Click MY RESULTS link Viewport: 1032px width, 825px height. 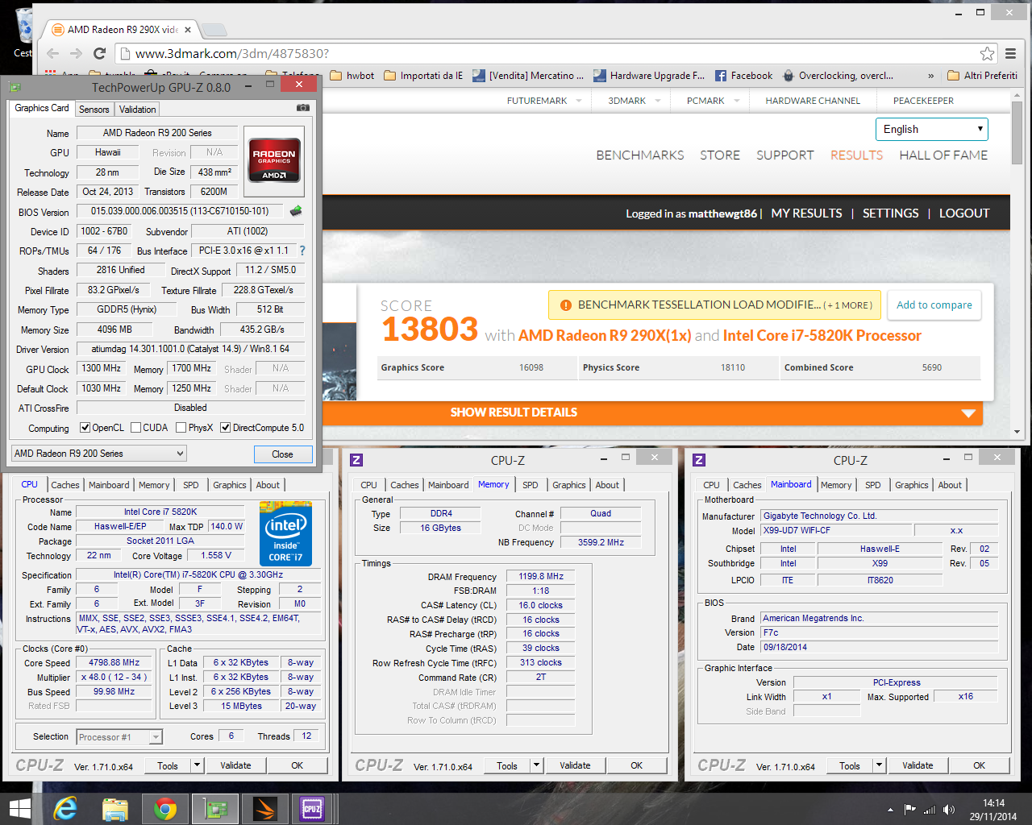[x=806, y=214]
